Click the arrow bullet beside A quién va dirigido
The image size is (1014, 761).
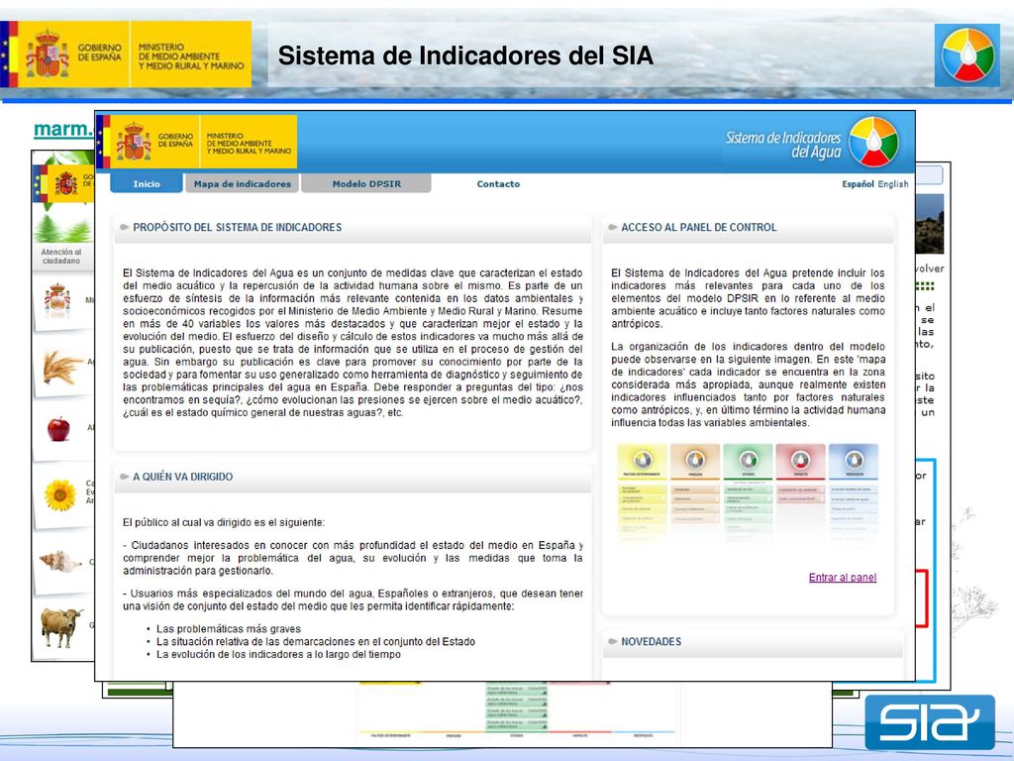124,477
